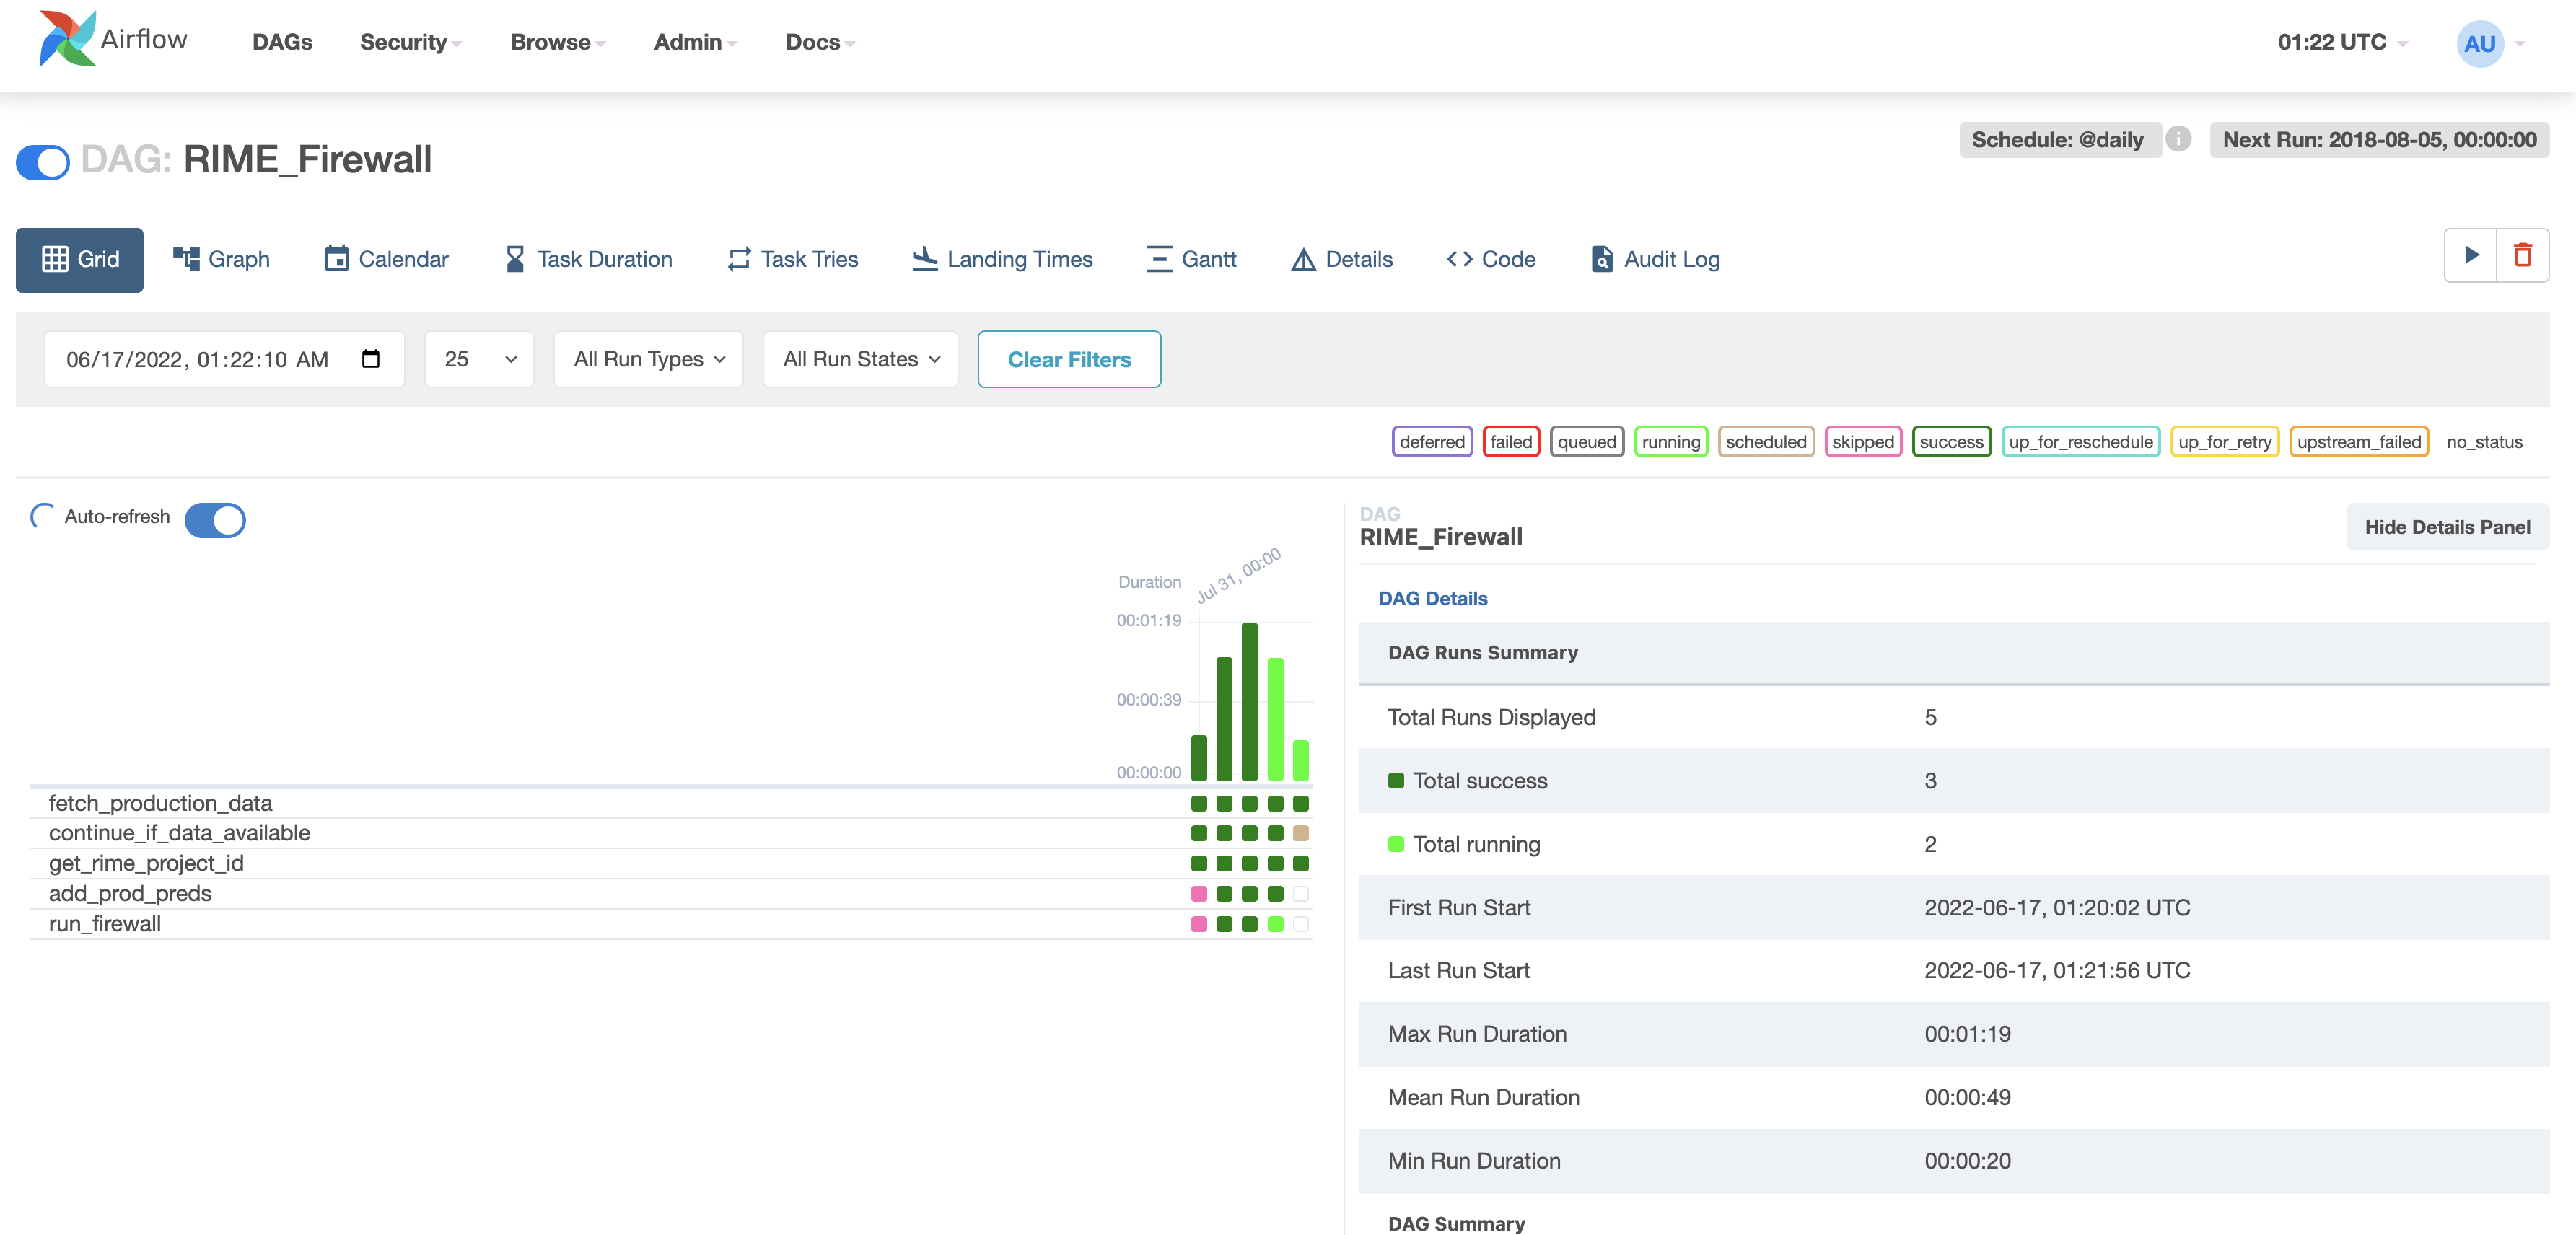The width and height of the screenshot is (2576, 1235).
Task: Open the Audit Log tab
Action: (1655, 259)
